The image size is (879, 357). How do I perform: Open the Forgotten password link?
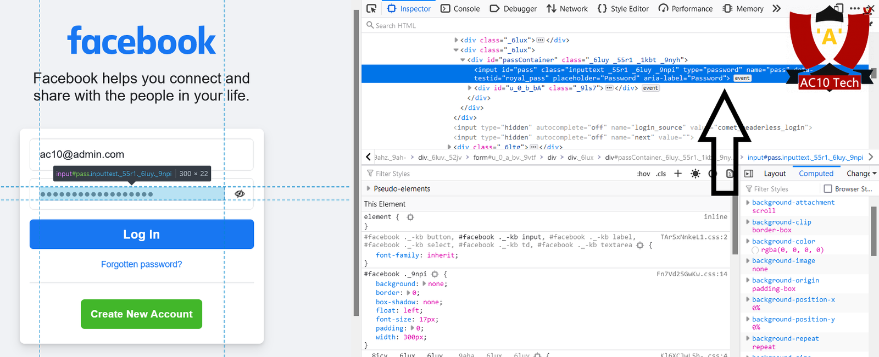[x=142, y=264]
